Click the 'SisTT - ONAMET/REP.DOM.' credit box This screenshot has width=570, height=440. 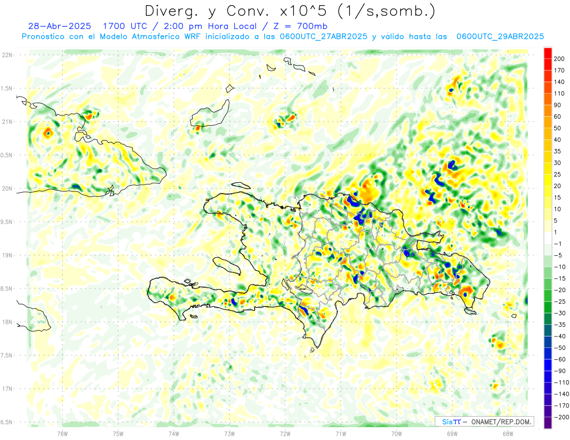coord(484,421)
